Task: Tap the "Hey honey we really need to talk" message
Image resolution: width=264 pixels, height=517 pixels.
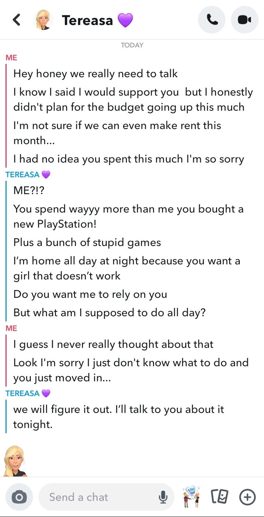Action: (x=95, y=74)
